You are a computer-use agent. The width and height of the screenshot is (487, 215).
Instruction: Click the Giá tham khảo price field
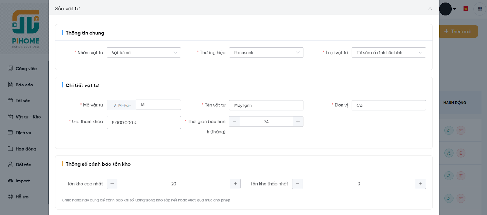click(144, 123)
